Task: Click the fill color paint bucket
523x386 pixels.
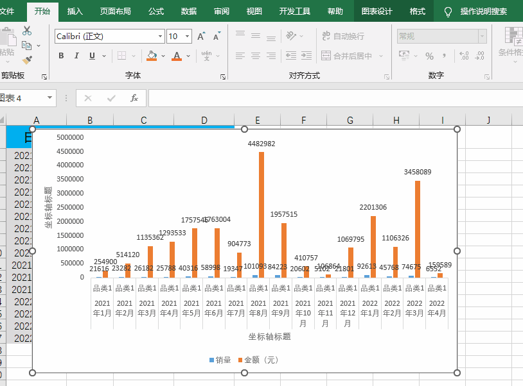Action: pos(152,56)
